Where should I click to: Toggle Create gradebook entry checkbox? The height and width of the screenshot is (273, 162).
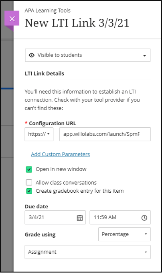[29, 191]
